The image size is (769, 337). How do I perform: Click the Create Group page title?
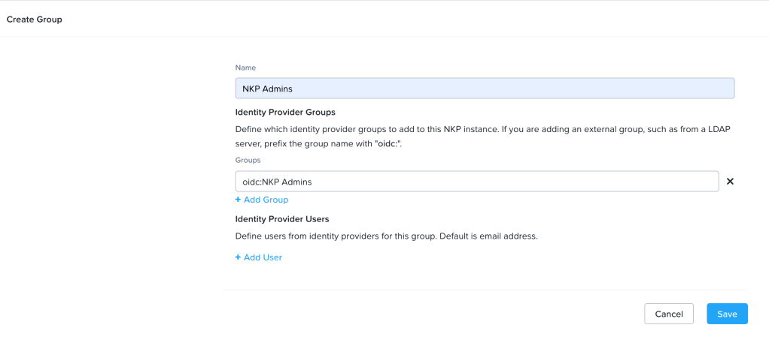pyautogui.click(x=35, y=20)
